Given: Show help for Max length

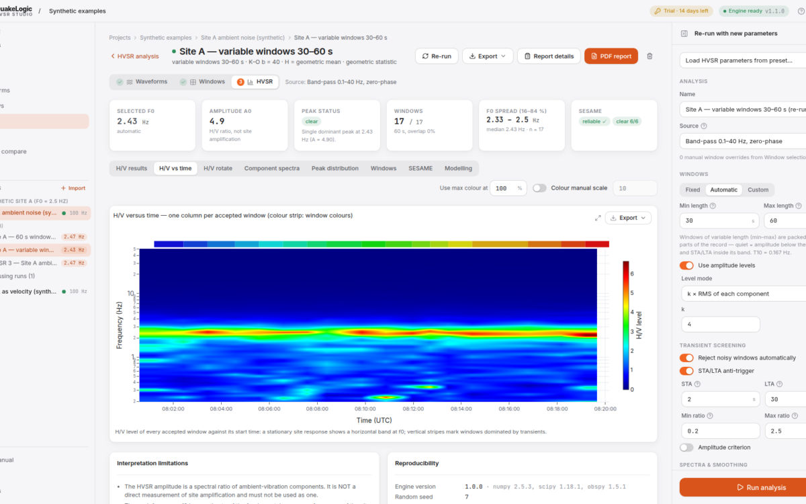Looking at the screenshot, I should 797,206.
